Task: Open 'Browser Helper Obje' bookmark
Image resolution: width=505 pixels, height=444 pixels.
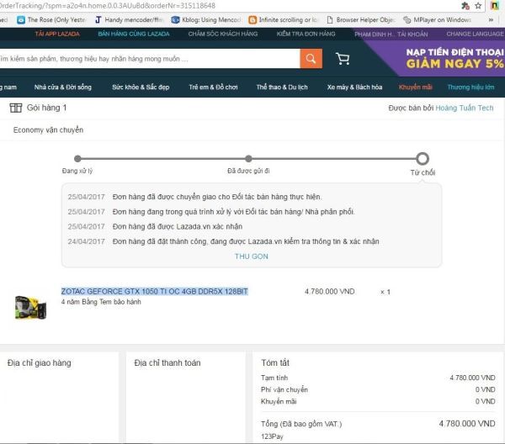Action: point(361,20)
